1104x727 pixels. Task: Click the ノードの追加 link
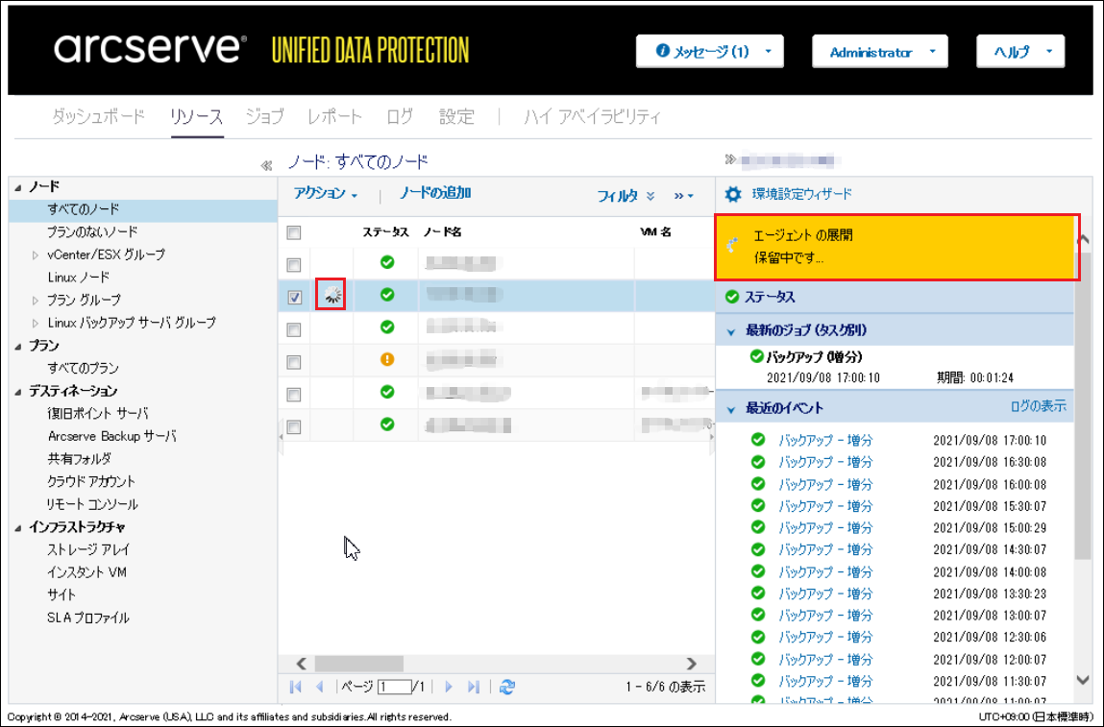click(x=435, y=193)
